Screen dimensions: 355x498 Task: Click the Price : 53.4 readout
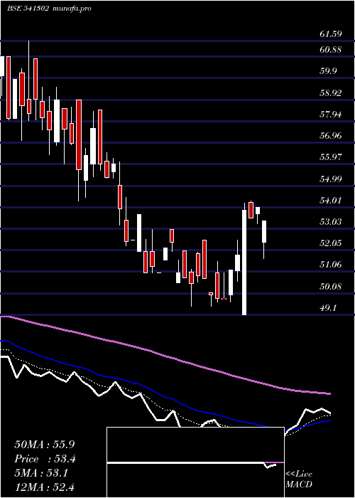click(45, 459)
